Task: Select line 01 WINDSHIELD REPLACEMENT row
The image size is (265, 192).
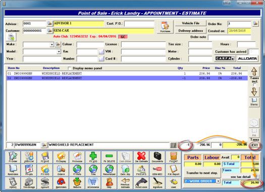Action: pyautogui.click(x=127, y=74)
